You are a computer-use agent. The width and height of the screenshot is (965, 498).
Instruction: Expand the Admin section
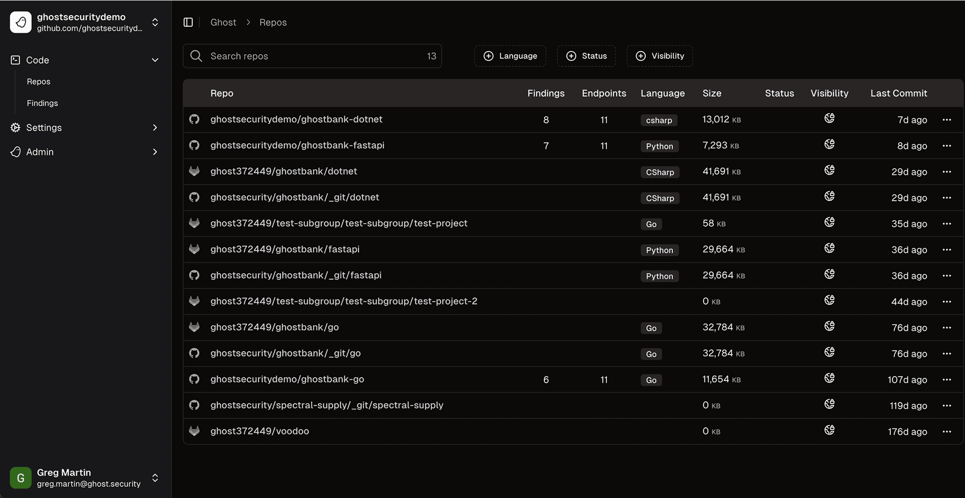(155, 152)
